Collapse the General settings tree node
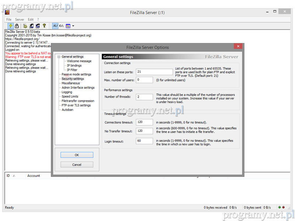 (58, 57)
